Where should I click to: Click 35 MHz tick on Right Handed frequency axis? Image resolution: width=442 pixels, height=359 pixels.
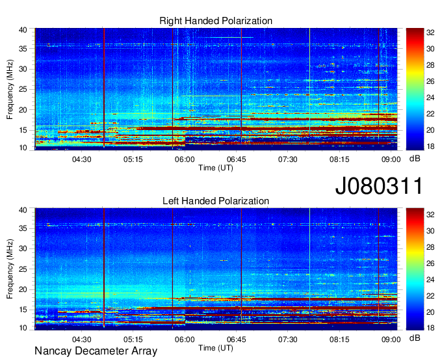tap(23, 49)
